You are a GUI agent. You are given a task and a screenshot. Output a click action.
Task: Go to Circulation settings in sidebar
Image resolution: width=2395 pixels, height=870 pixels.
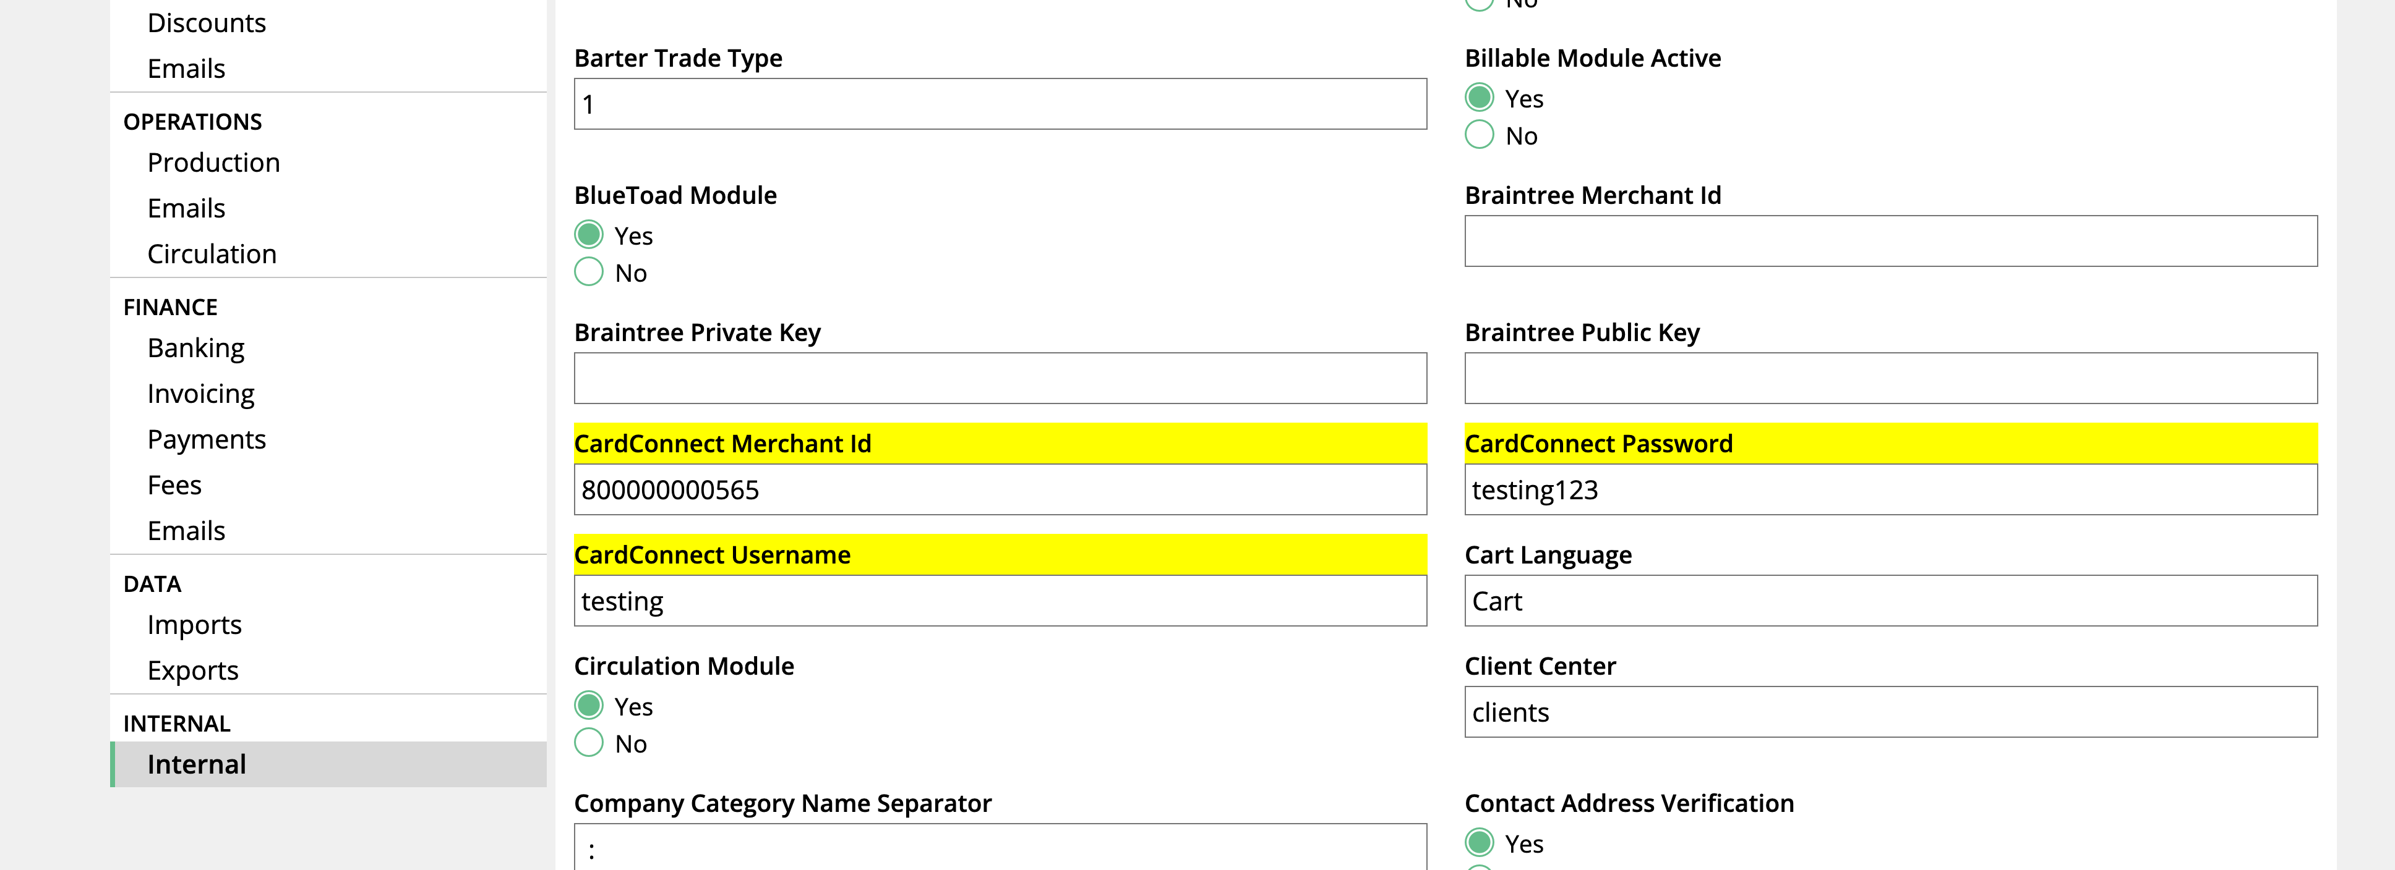[x=212, y=255]
